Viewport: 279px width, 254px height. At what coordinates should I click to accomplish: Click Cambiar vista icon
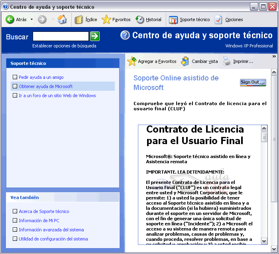click(x=185, y=61)
